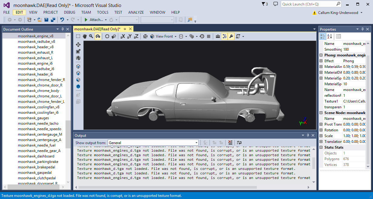Viewport: 373px width, 199px height.
Task: Toggle the grid display button
Action: [209, 36]
